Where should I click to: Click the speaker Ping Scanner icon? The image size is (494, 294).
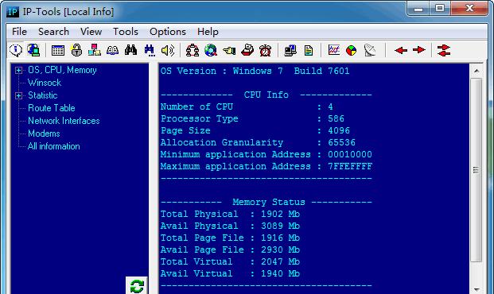pyautogui.click(x=168, y=50)
